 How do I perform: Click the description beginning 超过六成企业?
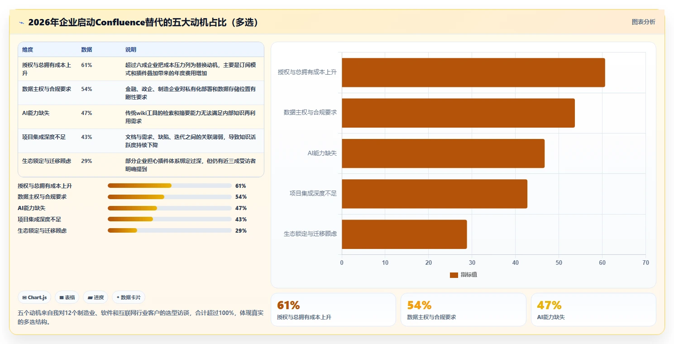click(191, 69)
